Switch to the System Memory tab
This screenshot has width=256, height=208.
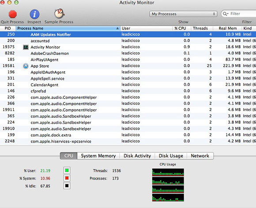(x=98, y=156)
